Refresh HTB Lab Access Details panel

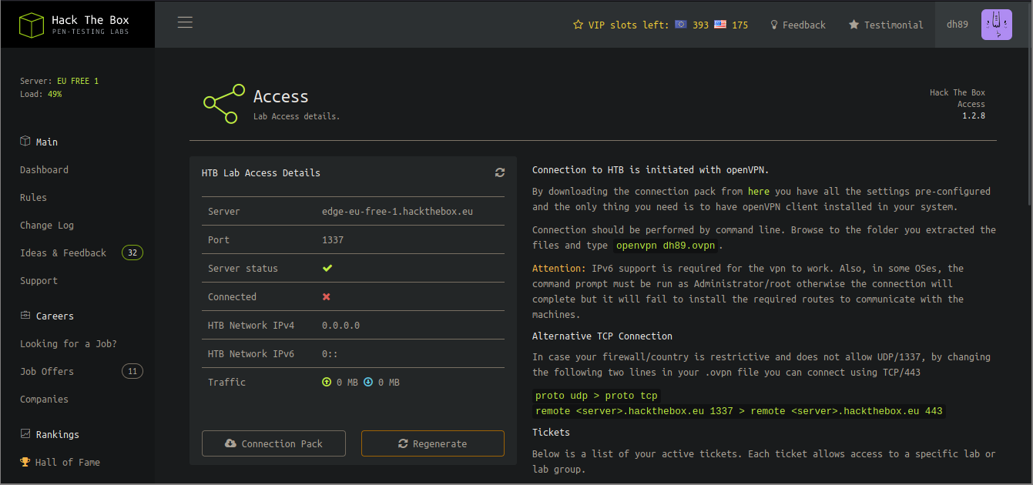click(500, 173)
